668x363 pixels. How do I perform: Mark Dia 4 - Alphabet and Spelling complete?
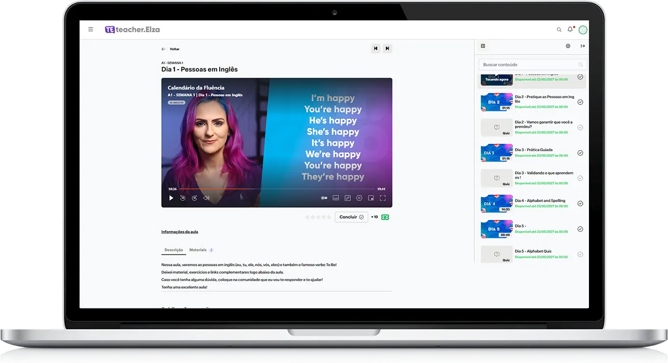pyautogui.click(x=580, y=204)
